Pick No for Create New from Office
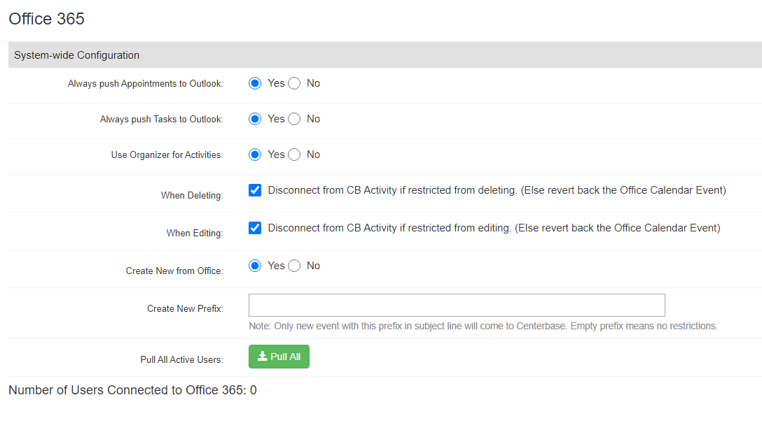The image size is (762, 423). pos(294,266)
